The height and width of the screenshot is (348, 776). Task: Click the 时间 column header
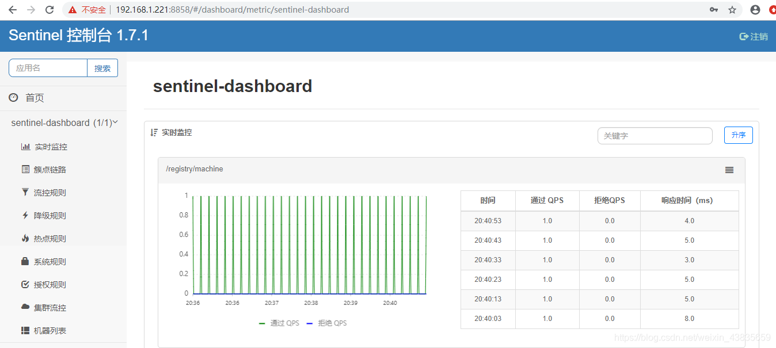(488, 201)
